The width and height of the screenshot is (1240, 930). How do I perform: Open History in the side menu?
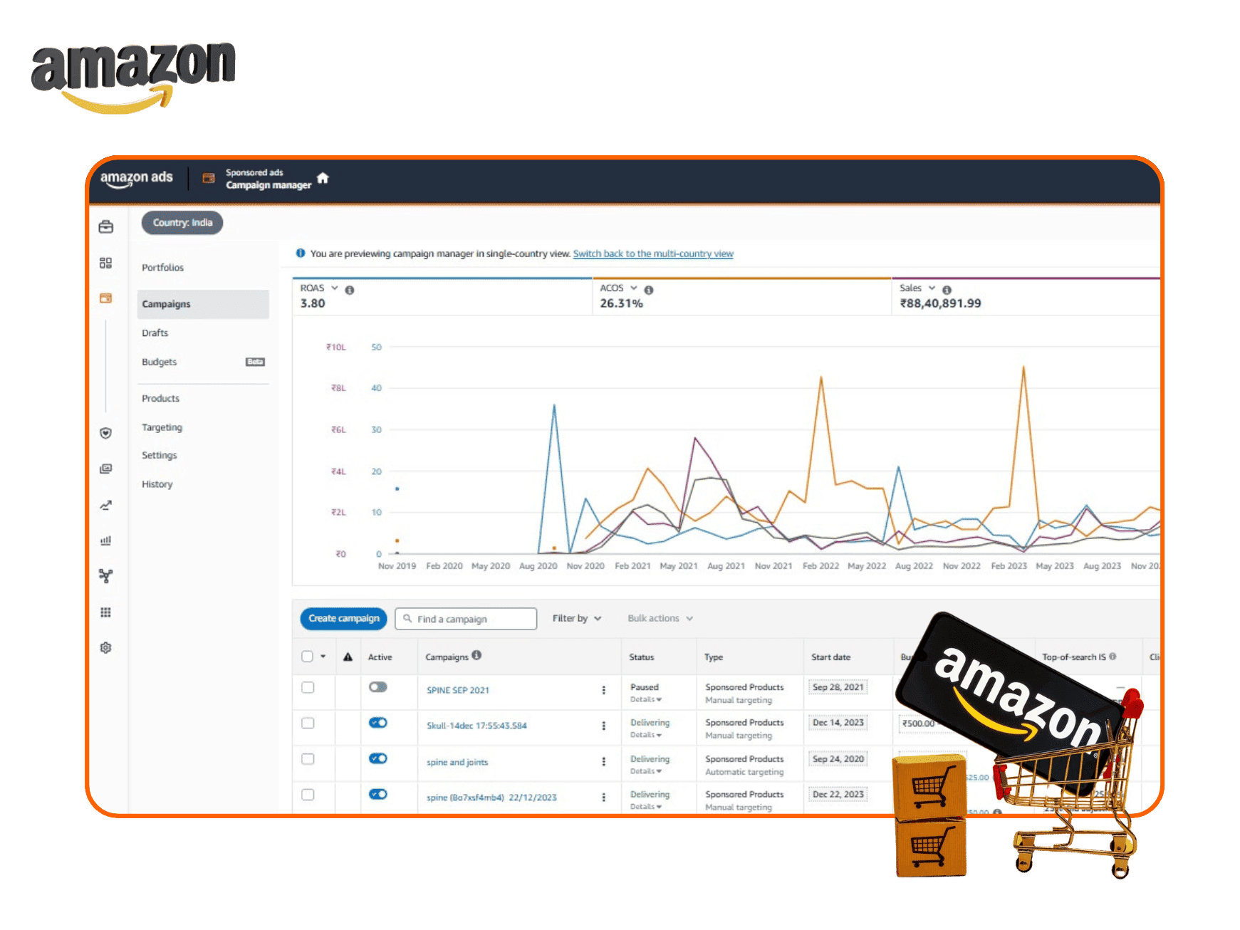[x=157, y=484]
